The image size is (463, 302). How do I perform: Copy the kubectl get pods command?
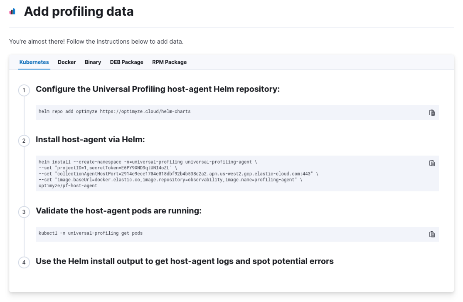click(x=432, y=234)
